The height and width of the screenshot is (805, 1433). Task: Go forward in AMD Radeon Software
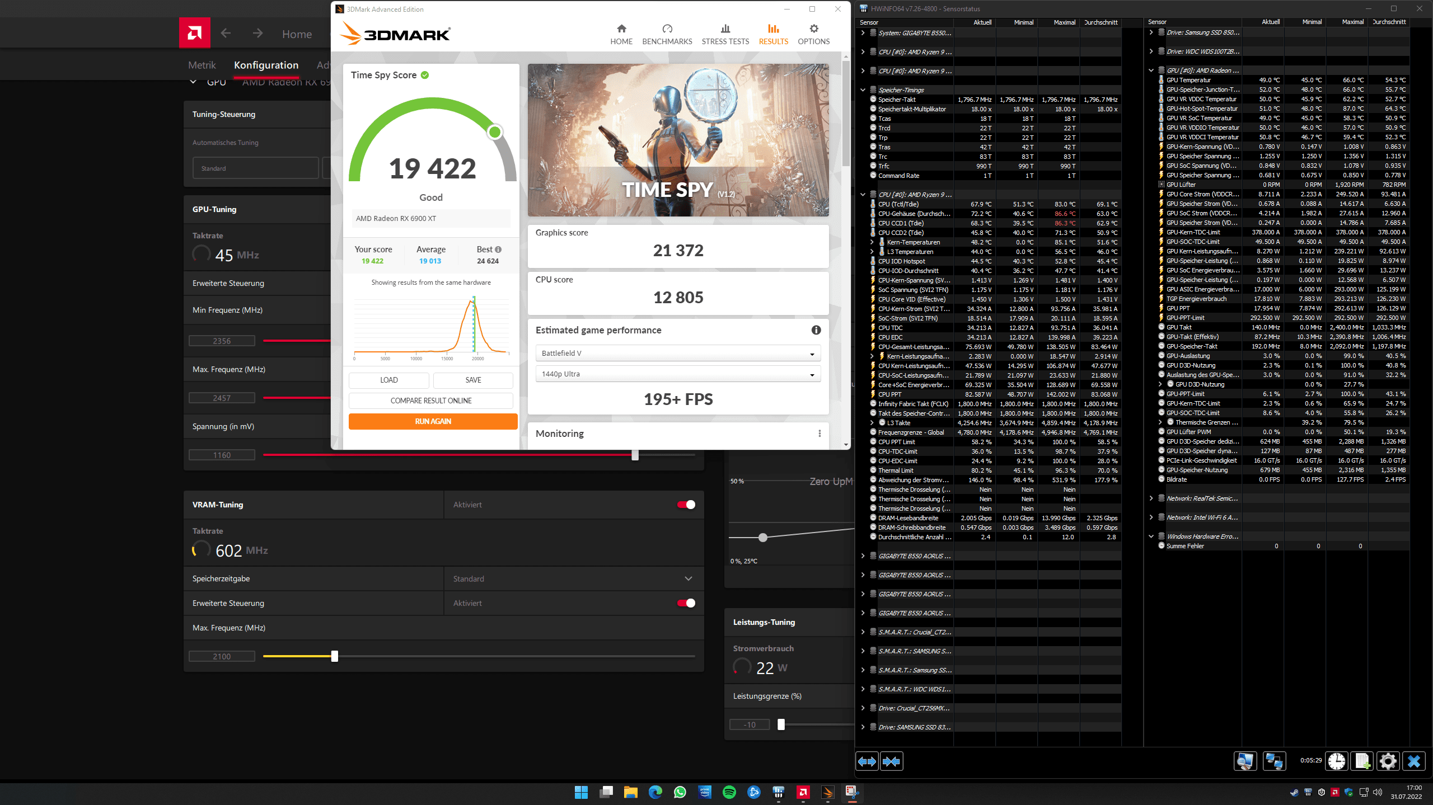tap(257, 34)
